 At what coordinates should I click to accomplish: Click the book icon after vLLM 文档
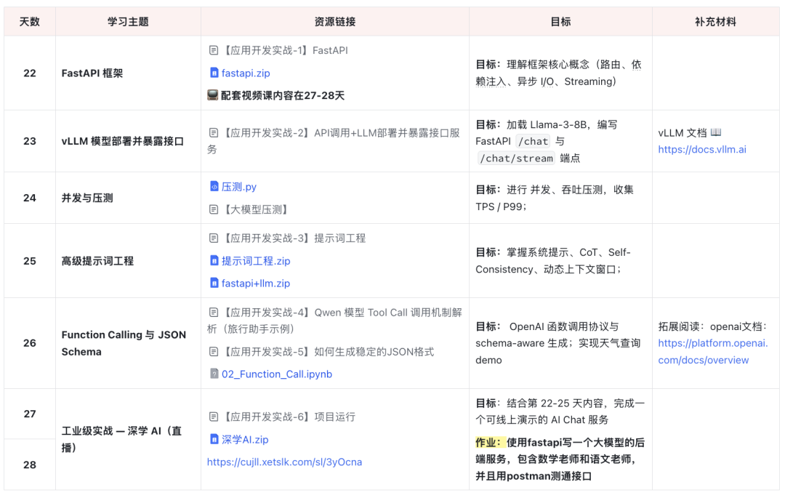(x=716, y=133)
